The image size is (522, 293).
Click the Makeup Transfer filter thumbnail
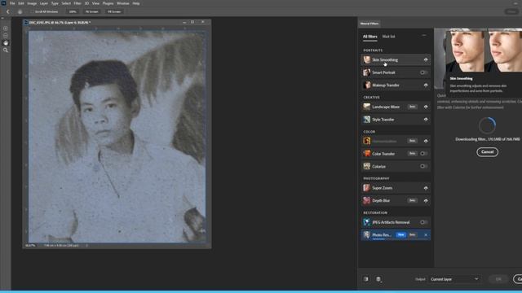pyautogui.click(x=367, y=85)
